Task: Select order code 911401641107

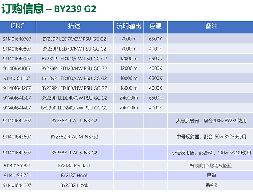Action: pos(17,78)
